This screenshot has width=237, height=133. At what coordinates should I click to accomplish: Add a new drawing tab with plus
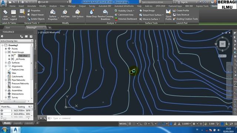click(50, 27)
